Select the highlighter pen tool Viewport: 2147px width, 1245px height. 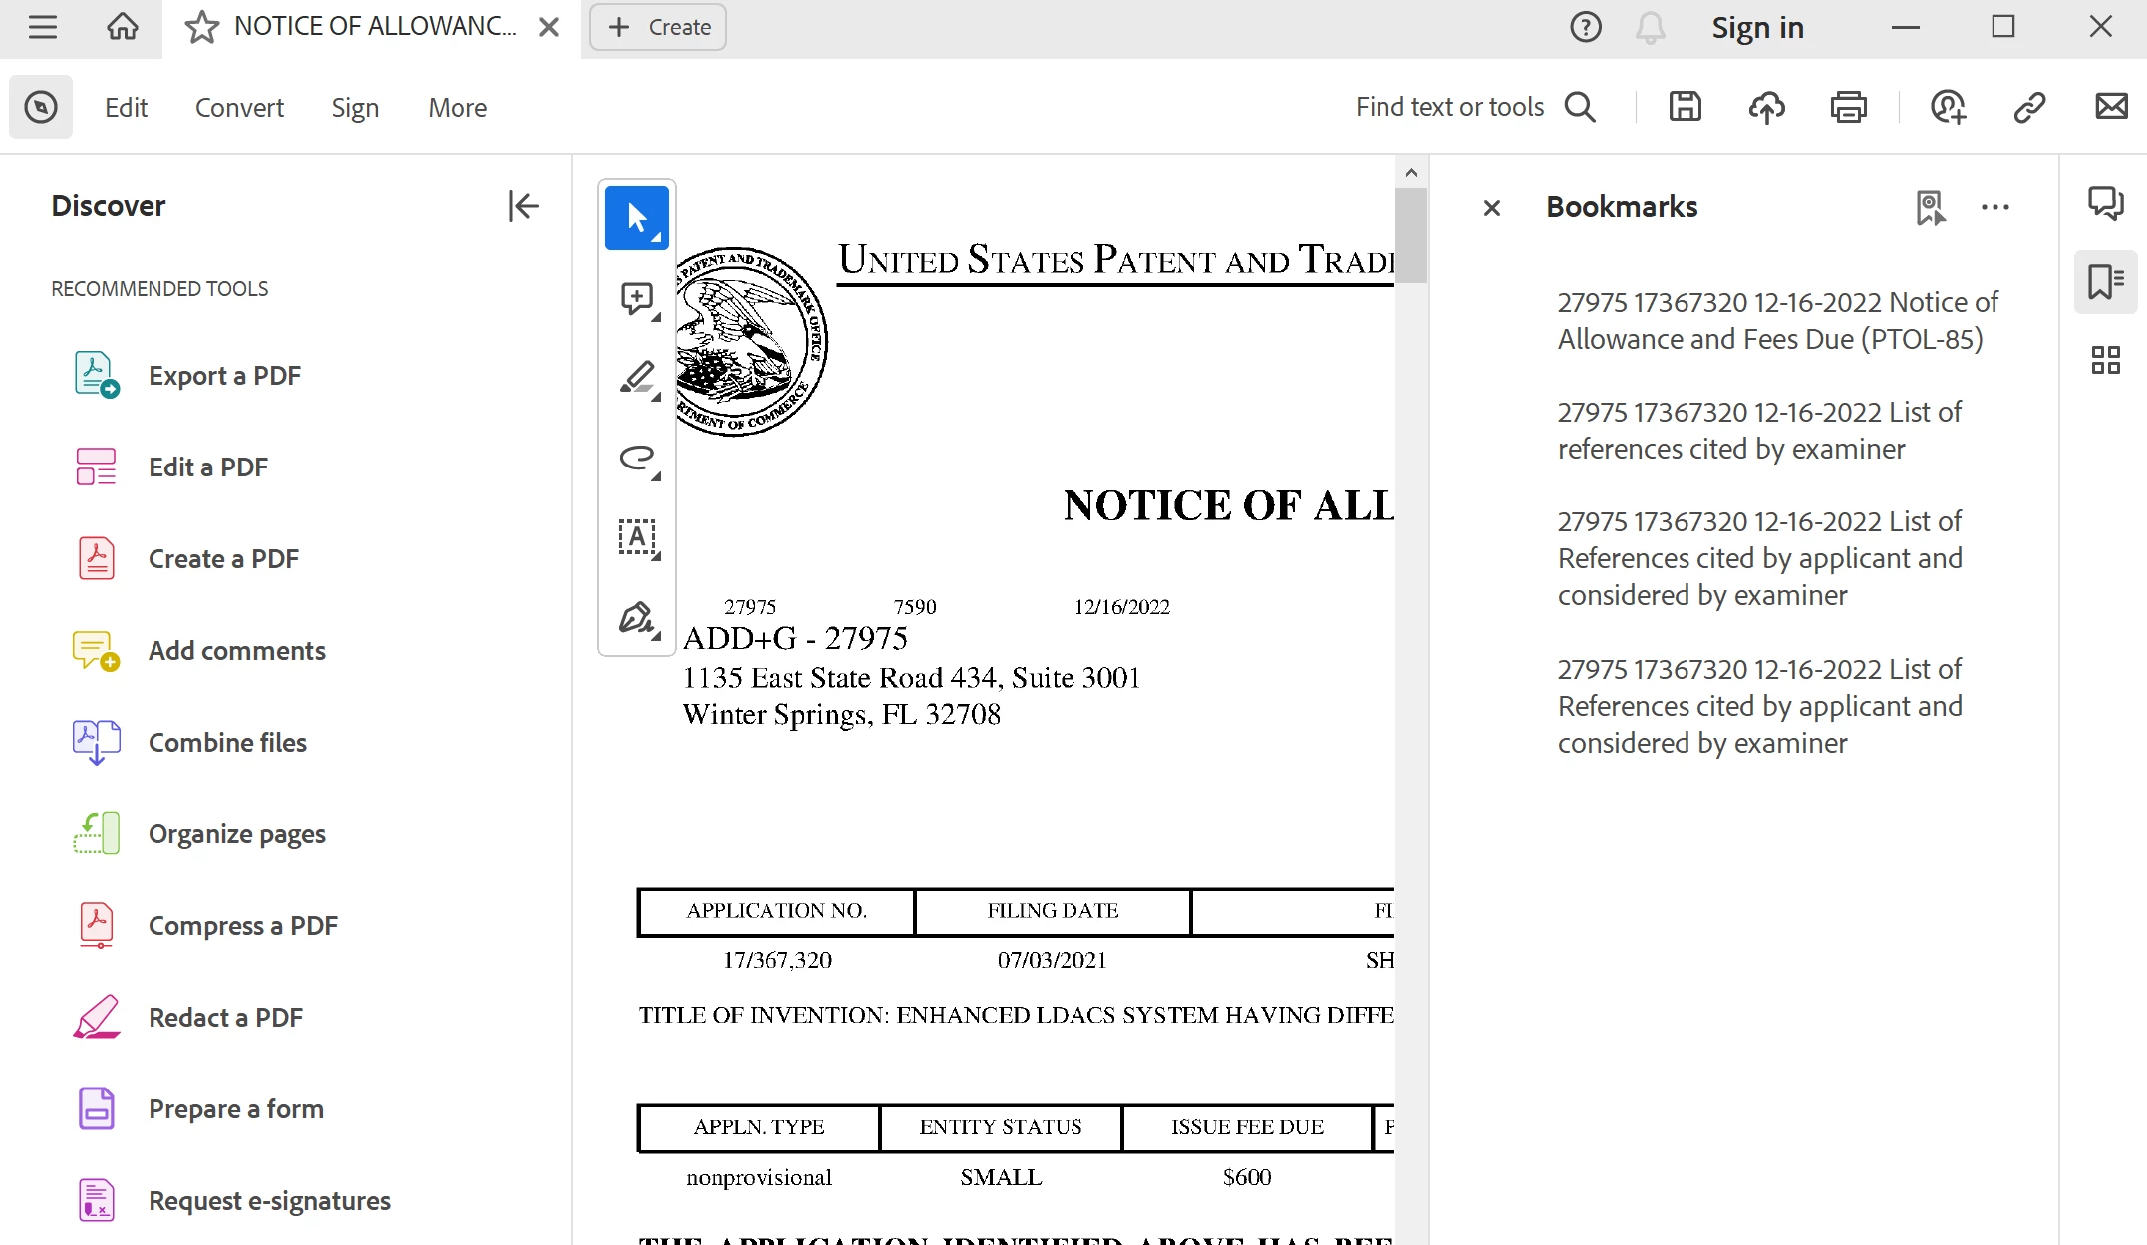coord(636,378)
